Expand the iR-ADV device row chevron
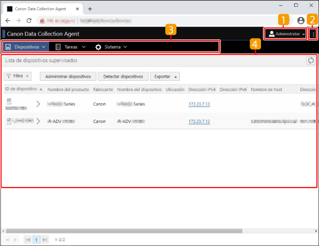 pos(38,121)
